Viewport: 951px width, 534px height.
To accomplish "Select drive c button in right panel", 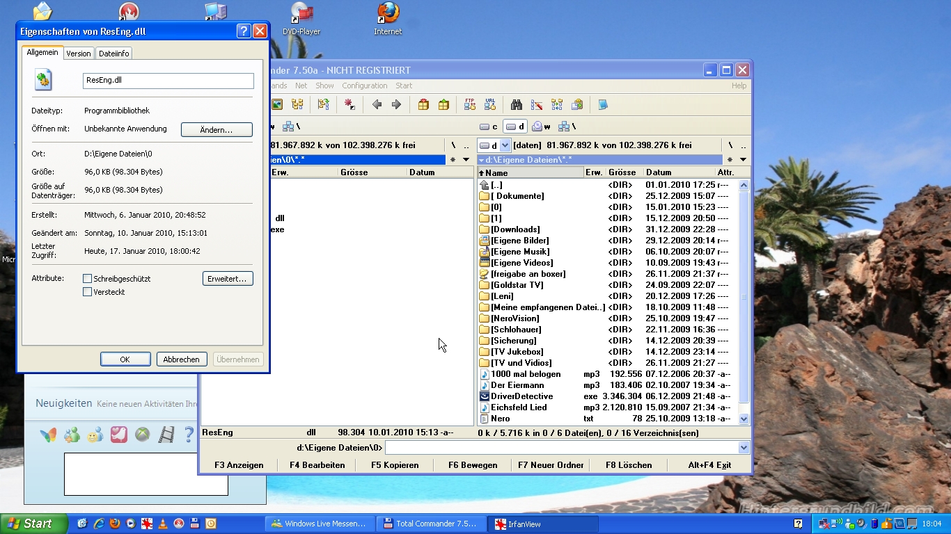I will [x=489, y=127].
